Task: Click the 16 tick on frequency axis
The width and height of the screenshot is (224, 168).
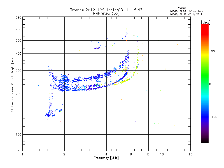Action: (x=190, y=154)
